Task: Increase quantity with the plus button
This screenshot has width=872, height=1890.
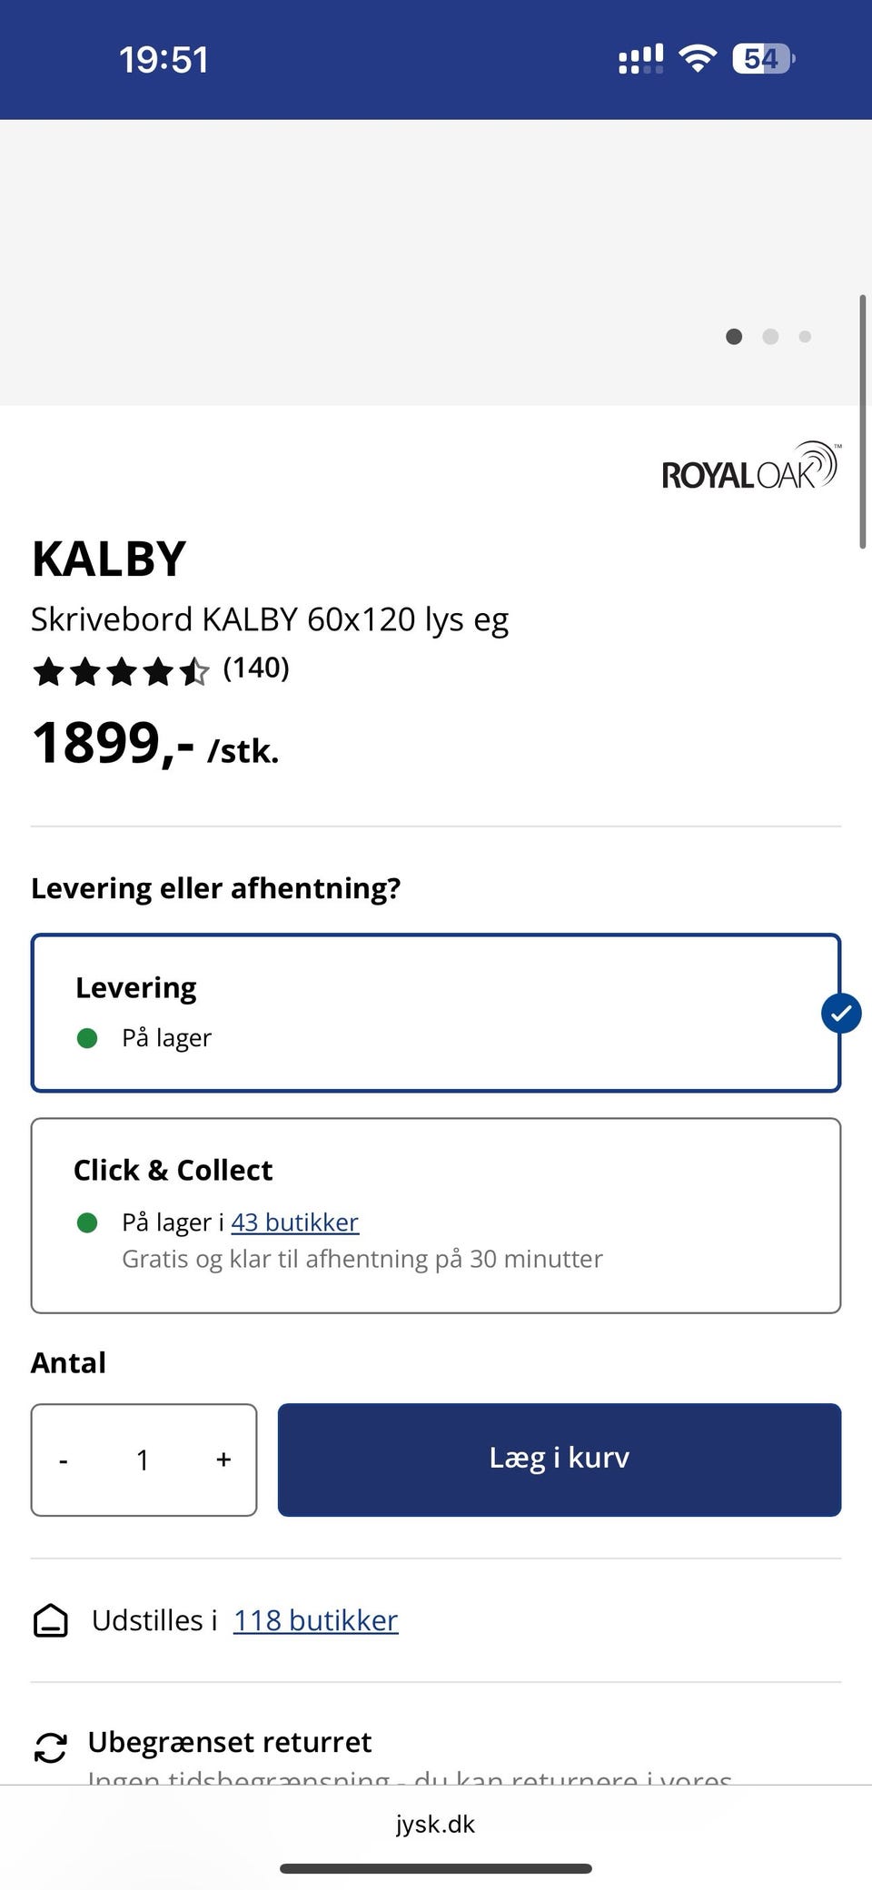Action: [x=223, y=1460]
